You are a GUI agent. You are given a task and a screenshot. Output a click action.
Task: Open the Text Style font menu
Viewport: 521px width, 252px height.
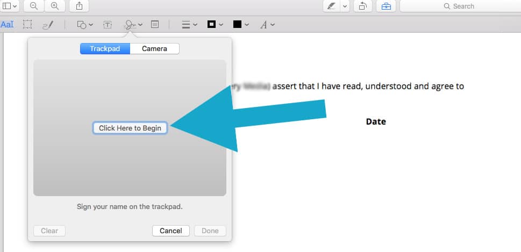pyautogui.click(x=267, y=25)
